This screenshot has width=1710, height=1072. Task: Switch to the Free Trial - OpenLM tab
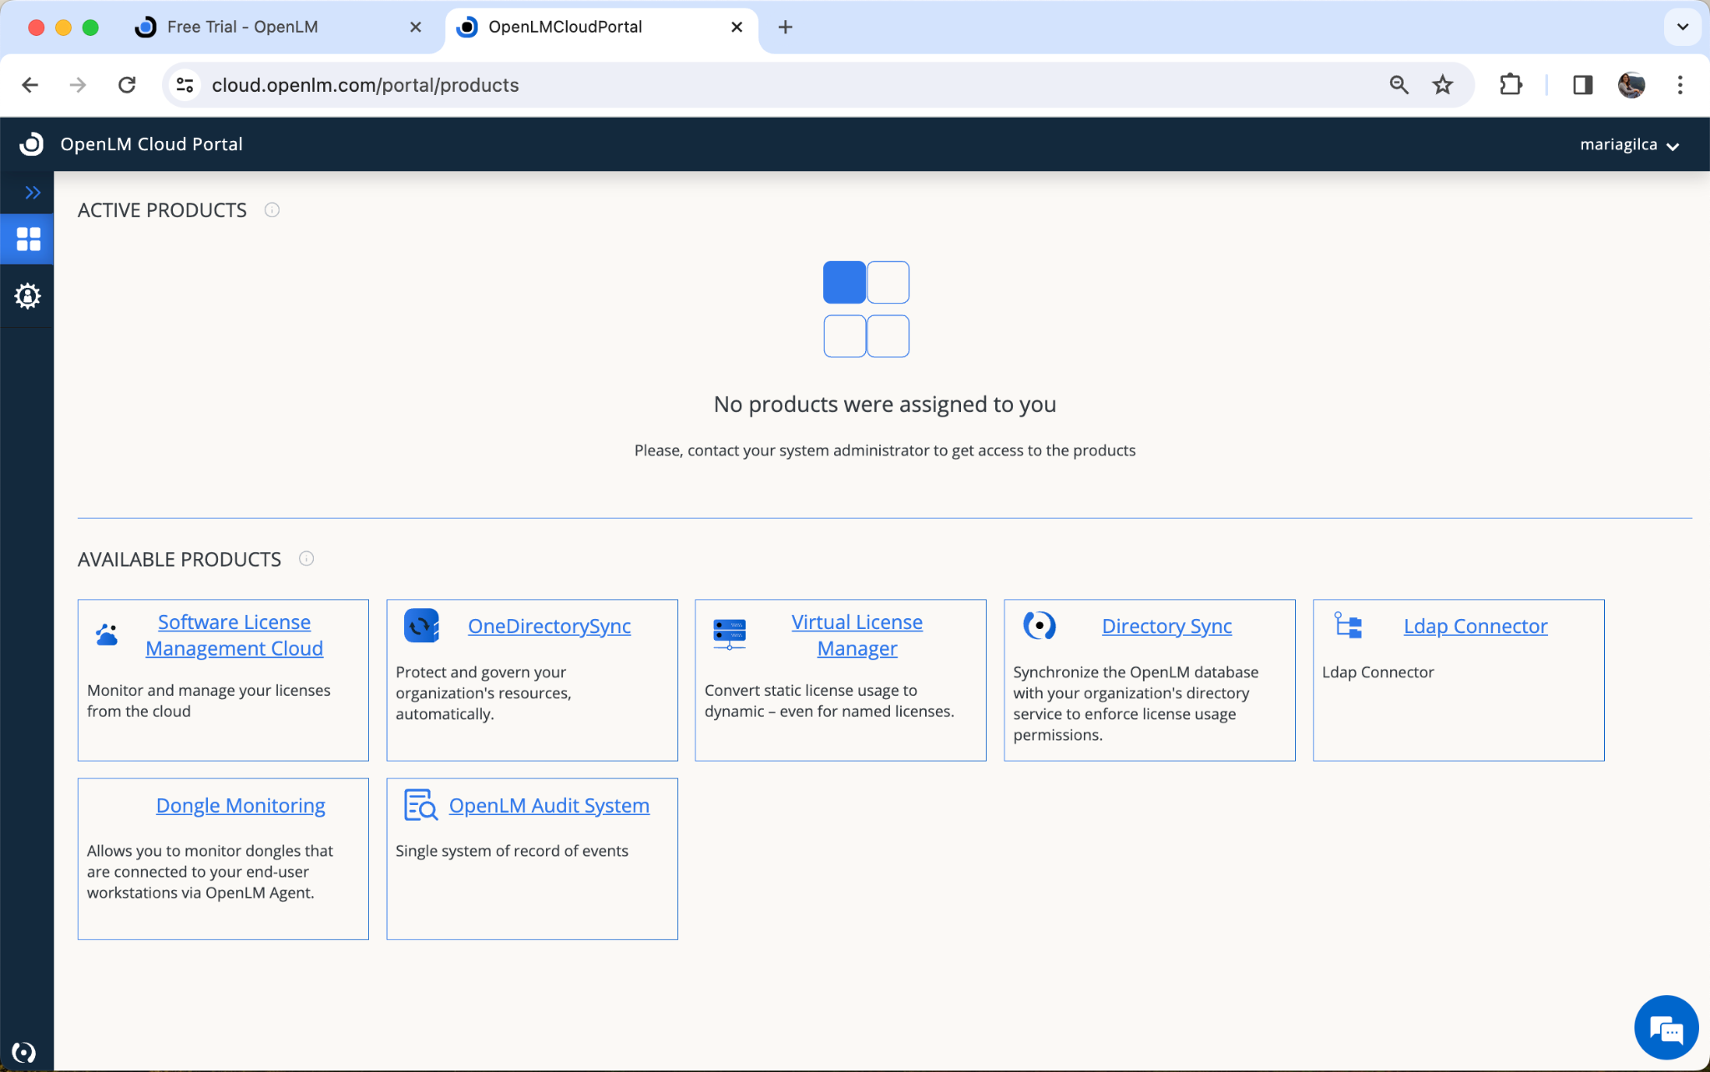click(x=242, y=27)
